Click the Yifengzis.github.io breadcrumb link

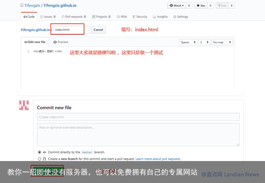click(36, 30)
